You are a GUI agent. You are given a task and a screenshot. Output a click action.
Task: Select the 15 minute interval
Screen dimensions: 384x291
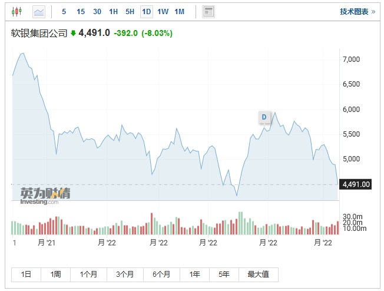coord(81,12)
